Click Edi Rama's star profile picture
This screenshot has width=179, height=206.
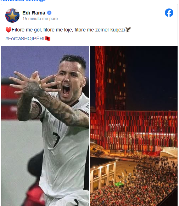point(12,16)
